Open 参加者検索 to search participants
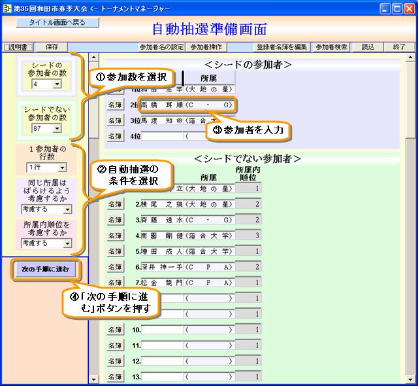The image size is (418, 386). 331,47
